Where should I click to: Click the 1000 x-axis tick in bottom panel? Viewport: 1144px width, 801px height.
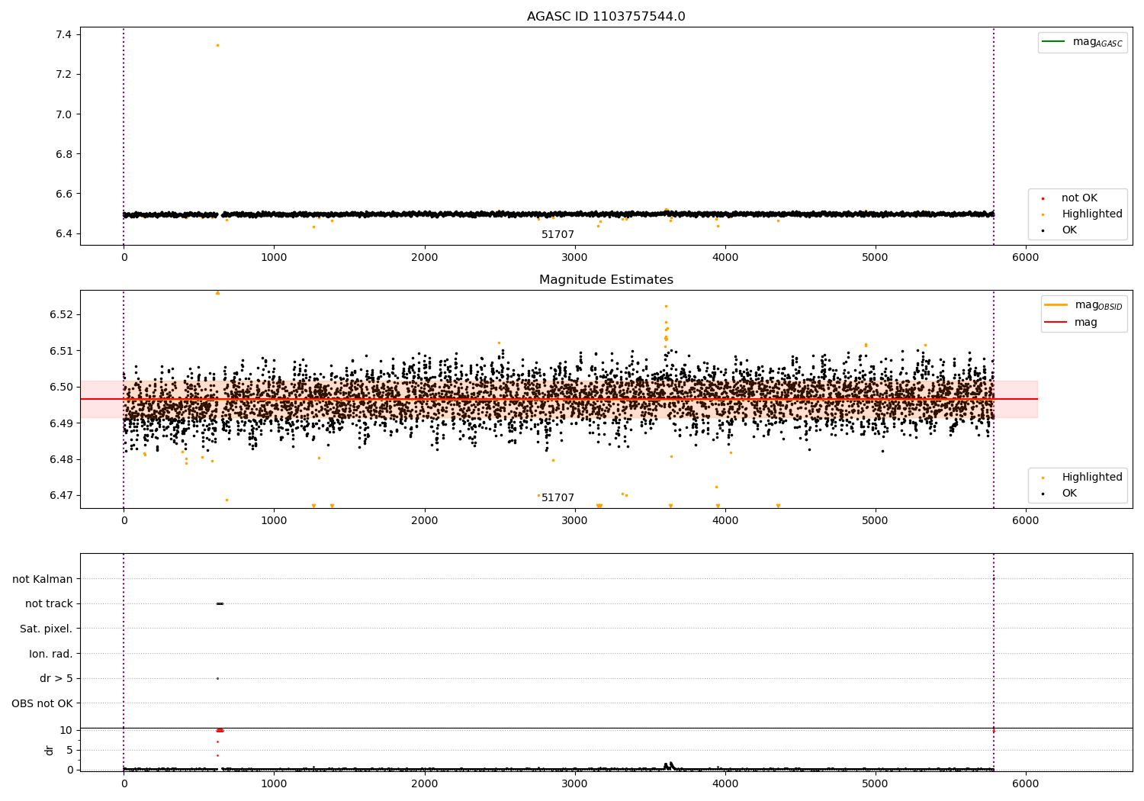[x=274, y=783]
